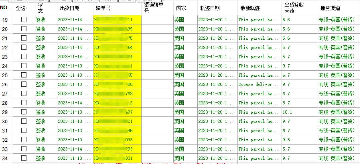Click the 签收 status in row 24
Image resolution: width=360 pixels, height=164 pixels.
pos(41,66)
